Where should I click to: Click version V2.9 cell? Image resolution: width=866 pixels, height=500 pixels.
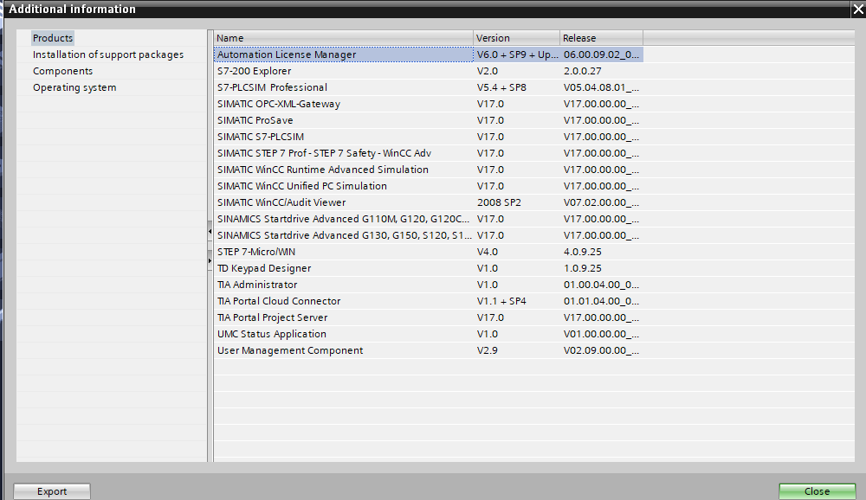coord(516,350)
